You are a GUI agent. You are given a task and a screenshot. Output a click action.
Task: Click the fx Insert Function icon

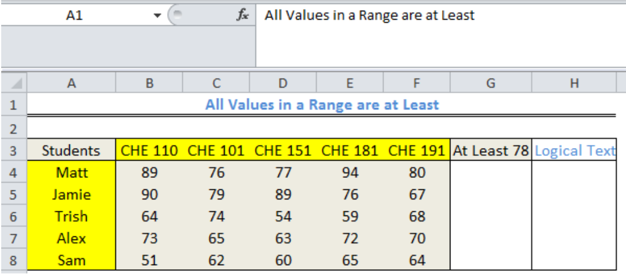(x=242, y=16)
